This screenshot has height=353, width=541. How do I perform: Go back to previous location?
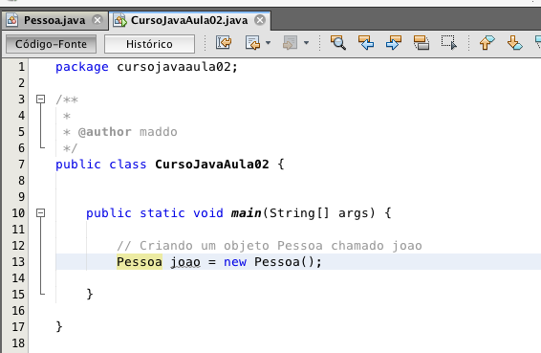[x=253, y=43]
